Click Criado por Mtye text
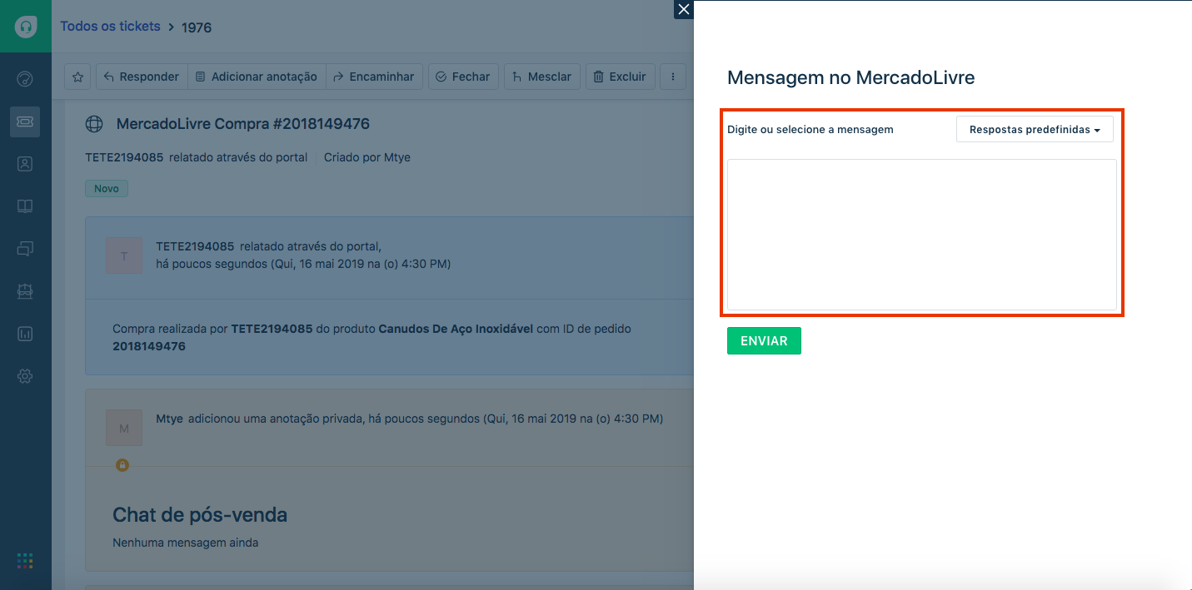Screen dimensions: 1192x590 coord(367,157)
